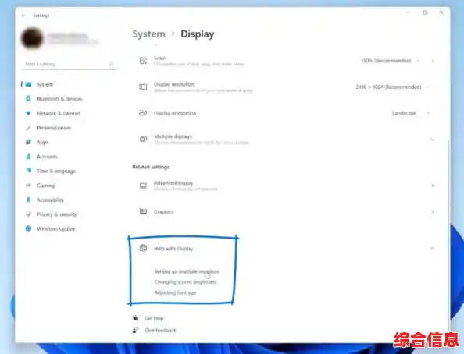Click System in the breadcrumb header
This screenshot has width=464, height=354.
click(148, 34)
